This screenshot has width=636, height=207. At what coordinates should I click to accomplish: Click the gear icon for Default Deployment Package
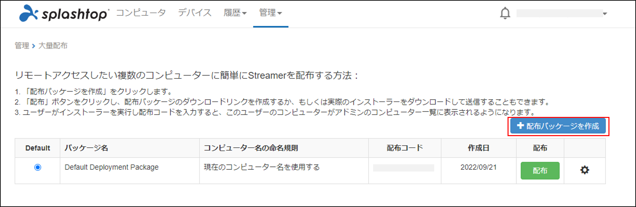point(585,170)
